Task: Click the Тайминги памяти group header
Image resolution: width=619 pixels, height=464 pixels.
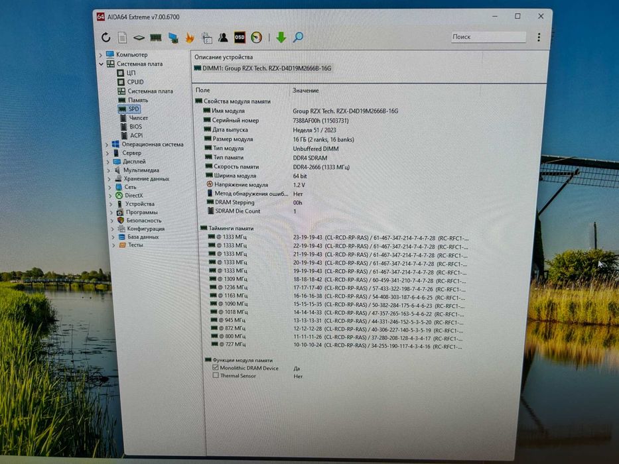Action: coord(227,229)
